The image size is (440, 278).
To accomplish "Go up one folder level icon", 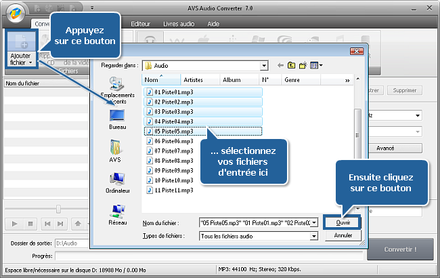I will tap(291, 66).
